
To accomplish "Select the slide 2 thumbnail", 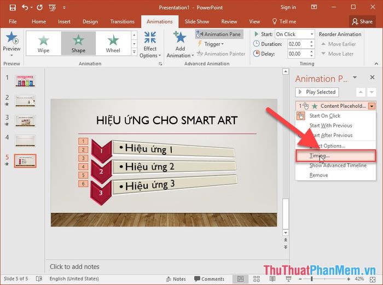I will (x=25, y=101).
